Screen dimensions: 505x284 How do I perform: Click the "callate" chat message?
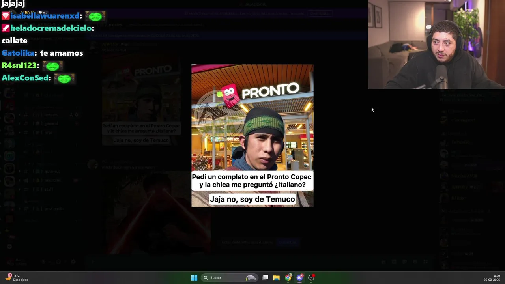click(x=14, y=41)
